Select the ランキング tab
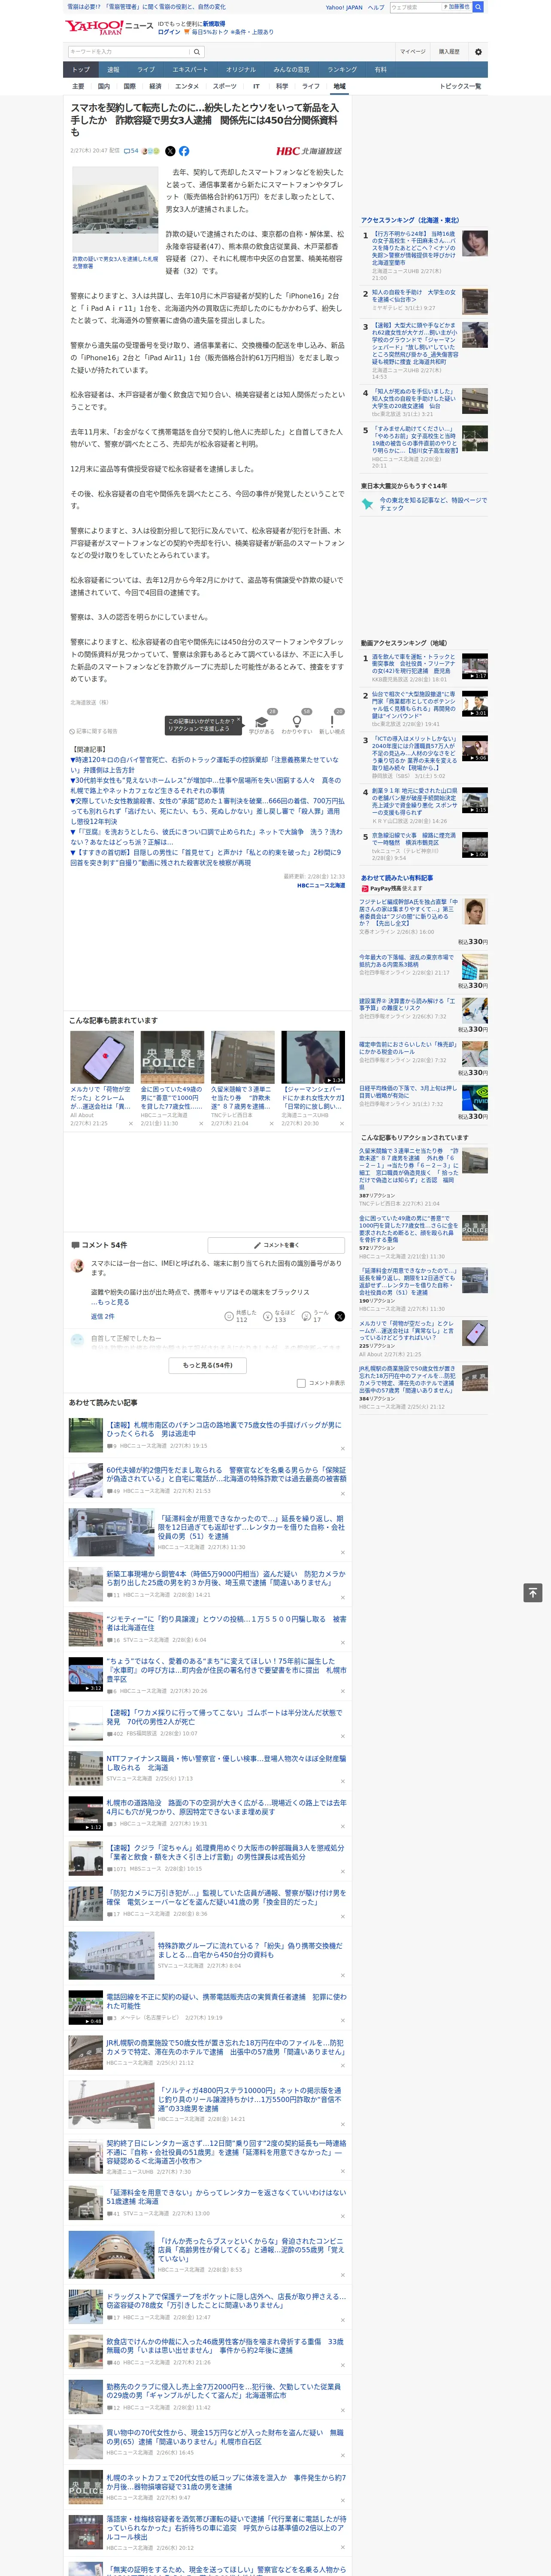Viewport: 551px width, 2576px height. tap(342, 70)
